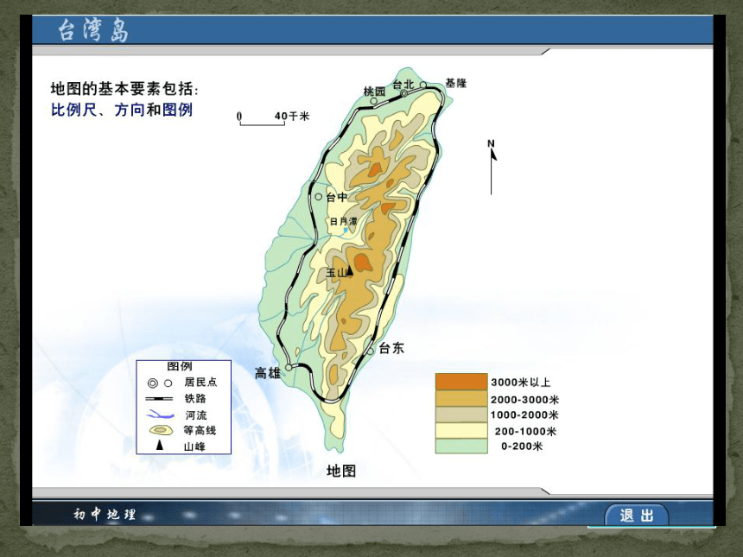Click the 图例 legend heading

(180, 366)
